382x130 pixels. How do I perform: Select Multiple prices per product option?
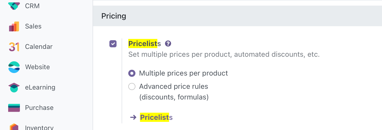point(132,74)
